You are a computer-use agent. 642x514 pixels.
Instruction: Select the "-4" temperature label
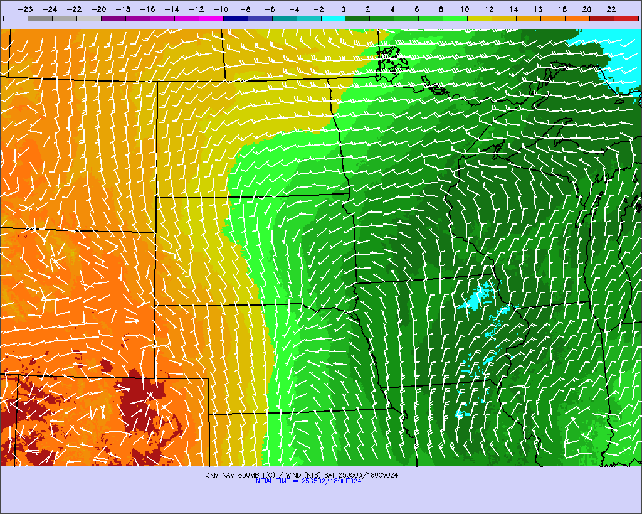(295, 9)
